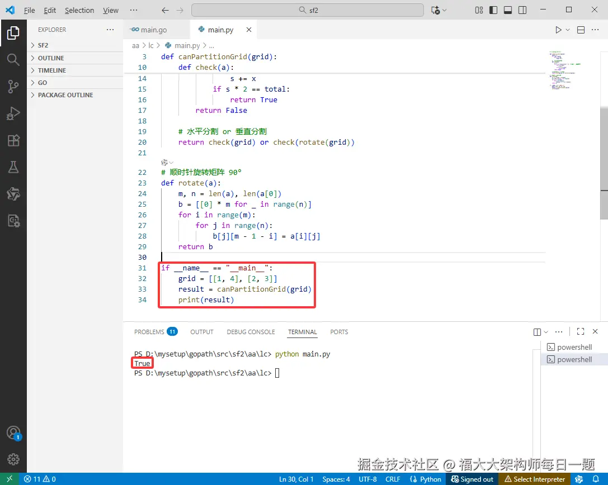This screenshot has width=608, height=485.
Task: Expand the SF2 folder section
Action: pos(75,45)
